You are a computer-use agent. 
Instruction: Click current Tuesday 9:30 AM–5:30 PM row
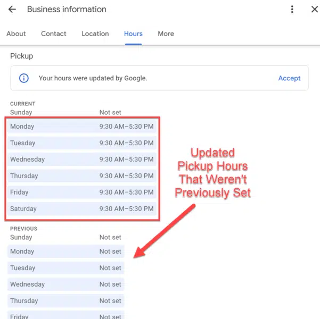(x=83, y=143)
